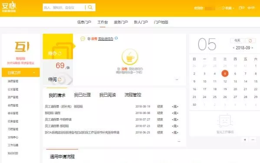Open the 门户地图 tab

pos(161,22)
